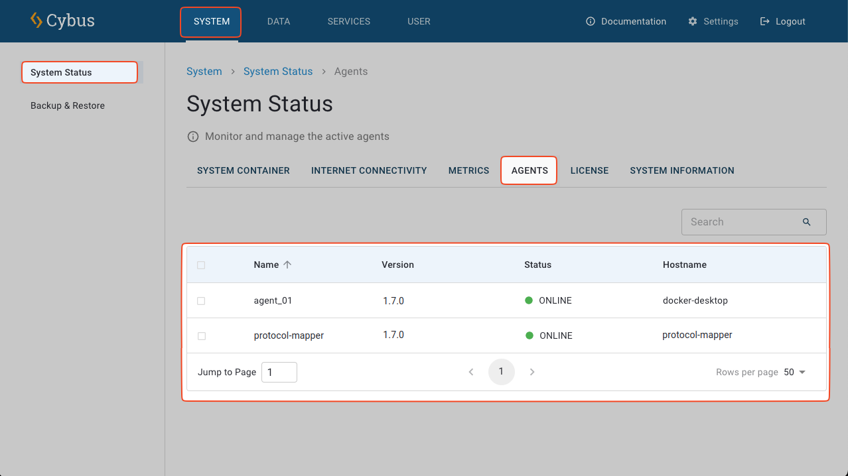Open the SERVICES top menu
This screenshot has width=848, height=476.
(x=348, y=21)
